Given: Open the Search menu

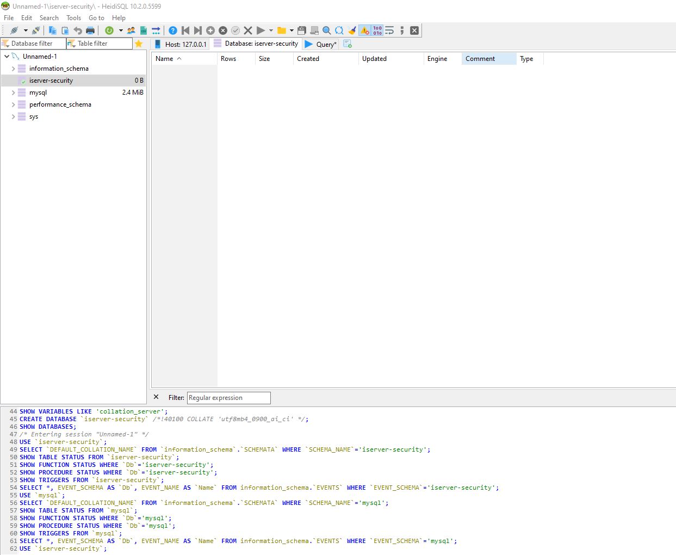Looking at the screenshot, I should [x=49, y=18].
